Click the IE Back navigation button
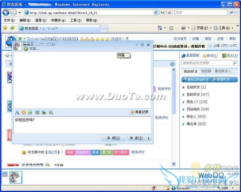Image resolution: width=241 pixels, height=192 pixels. pos(6,12)
